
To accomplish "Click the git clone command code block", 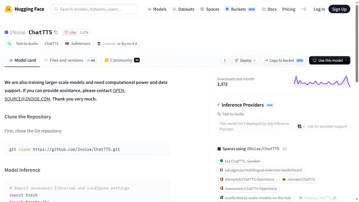I will pyautogui.click(x=87, y=149).
